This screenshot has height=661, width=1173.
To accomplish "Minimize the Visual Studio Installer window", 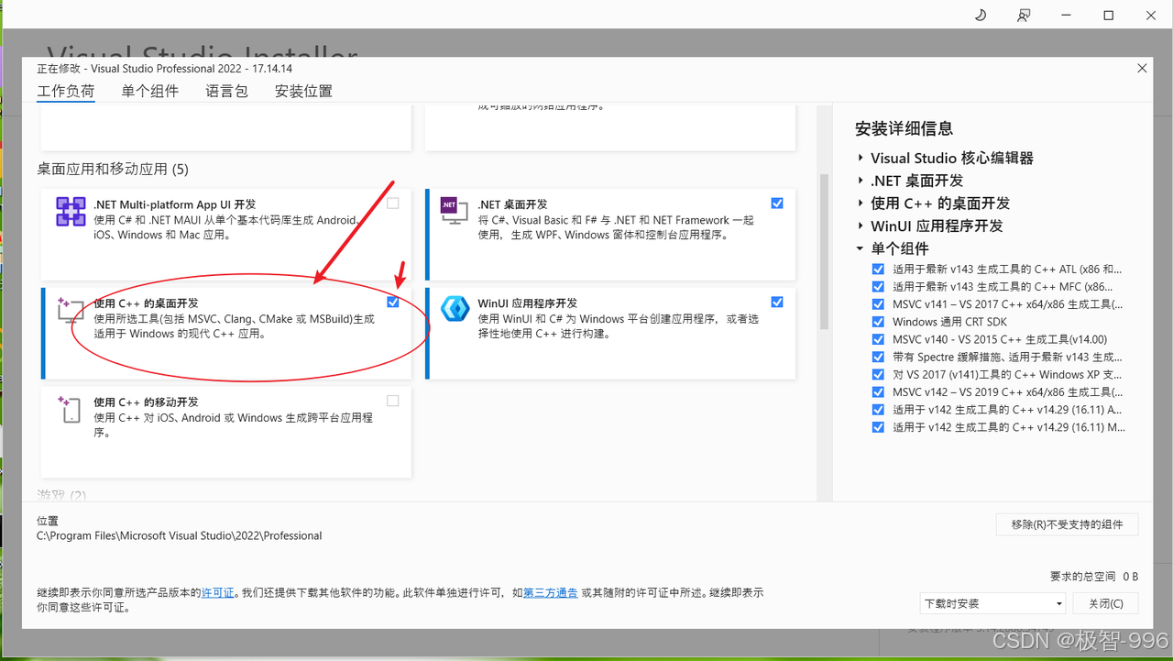I will tap(1066, 16).
